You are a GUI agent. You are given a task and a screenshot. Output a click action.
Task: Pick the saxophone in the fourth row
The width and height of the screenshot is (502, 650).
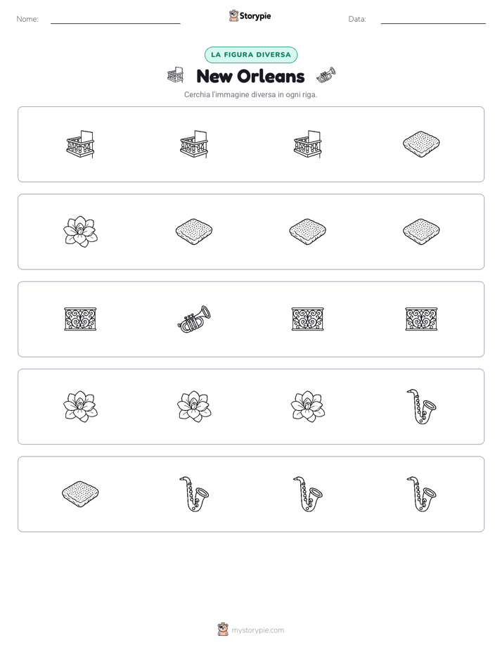pyautogui.click(x=421, y=407)
